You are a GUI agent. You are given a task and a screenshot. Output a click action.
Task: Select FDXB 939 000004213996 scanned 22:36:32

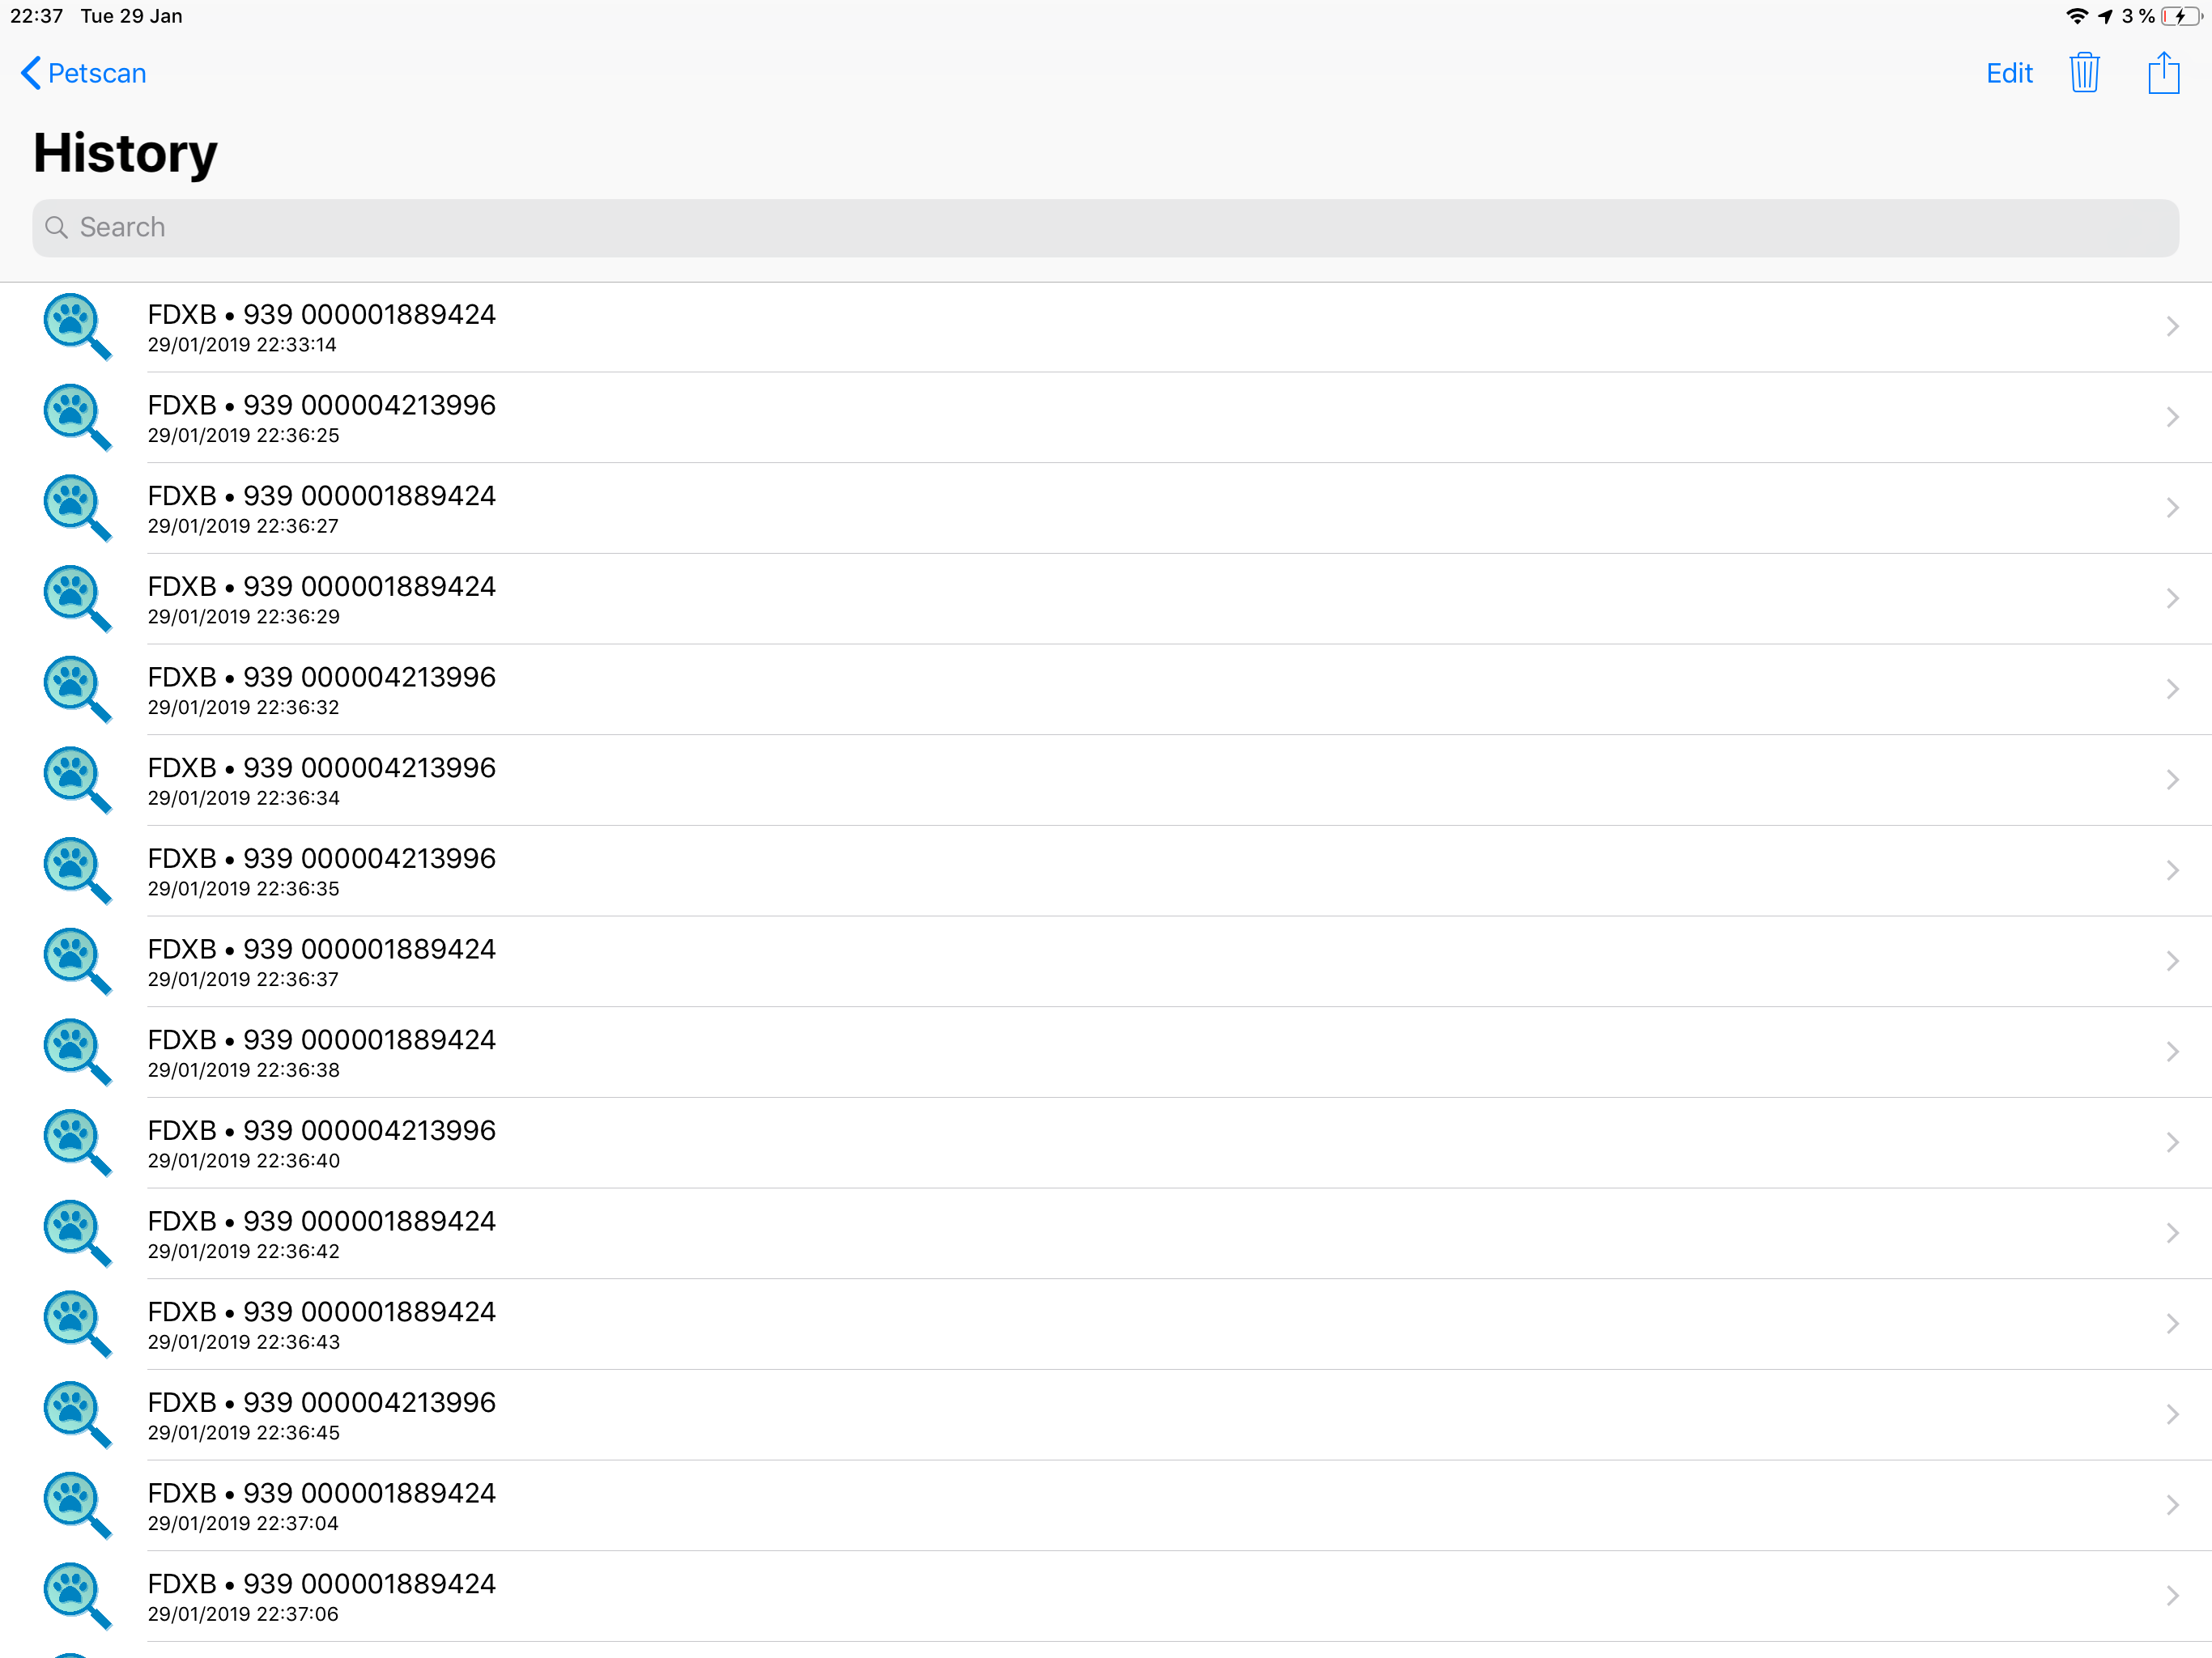click(1106, 689)
